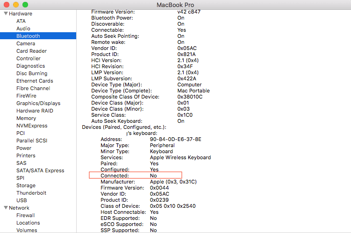Image resolution: width=351 pixels, height=233 pixels.
Task: Select Hardware RAID entry
Action: [x=35, y=111]
